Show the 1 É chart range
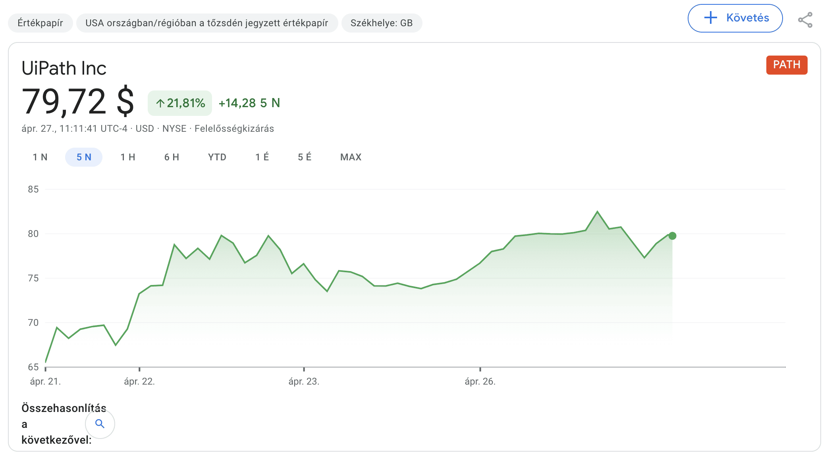The height and width of the screenshot is (458, 837). [262, 157]
